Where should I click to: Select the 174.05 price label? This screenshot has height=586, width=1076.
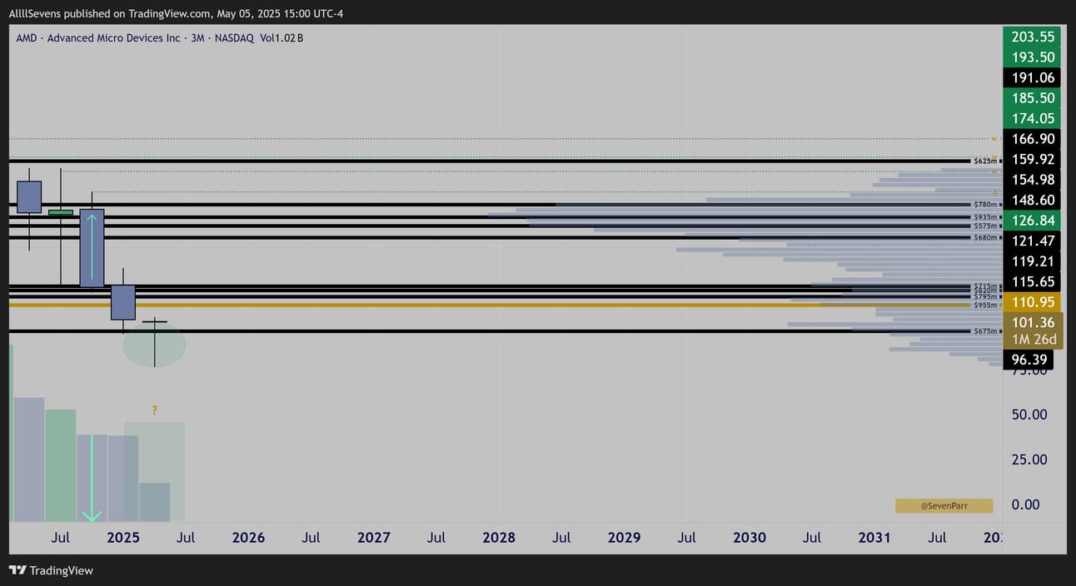(1033, 118)
